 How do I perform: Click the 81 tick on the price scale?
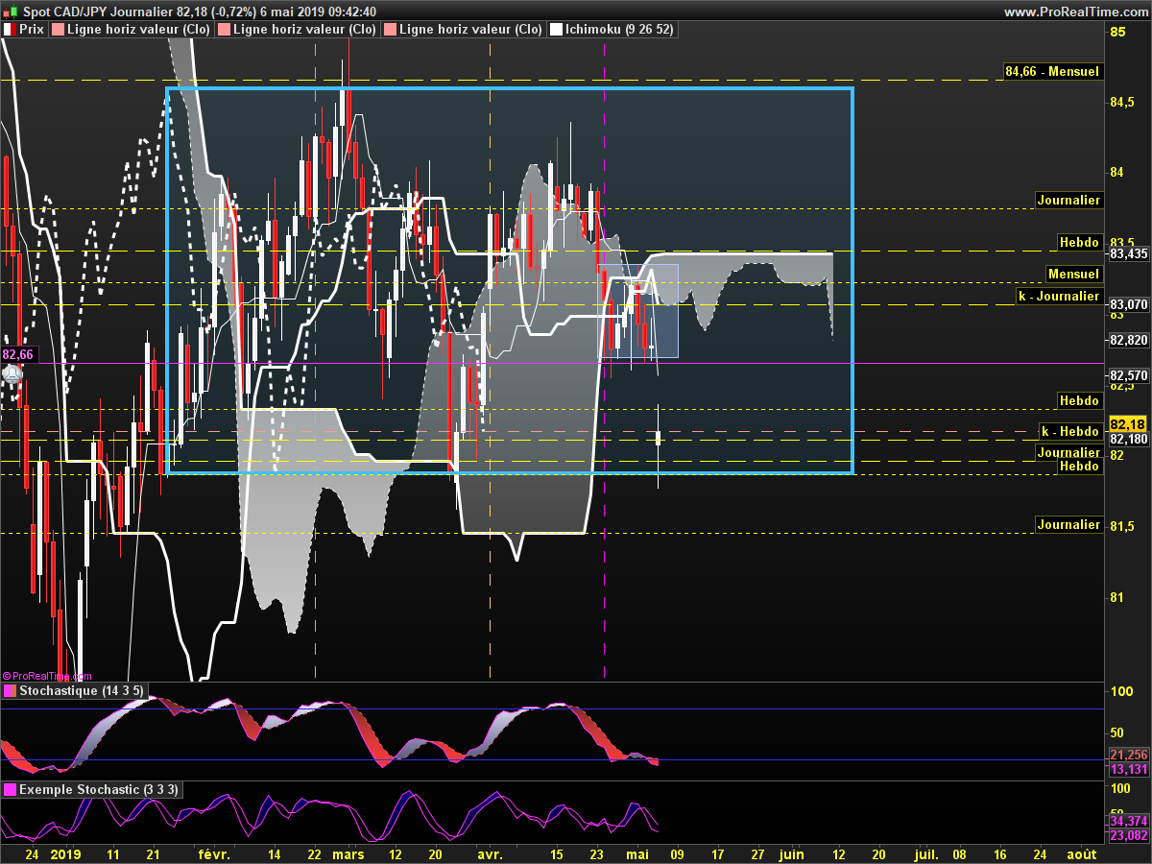[x=1117, y=597]
